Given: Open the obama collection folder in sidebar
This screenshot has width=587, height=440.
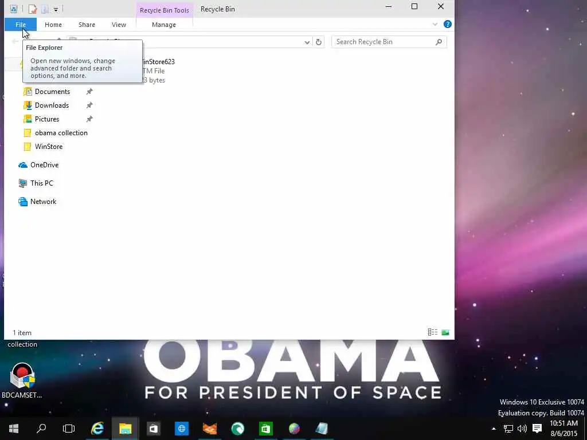Looking at the screenshot, I should [61, 133].
